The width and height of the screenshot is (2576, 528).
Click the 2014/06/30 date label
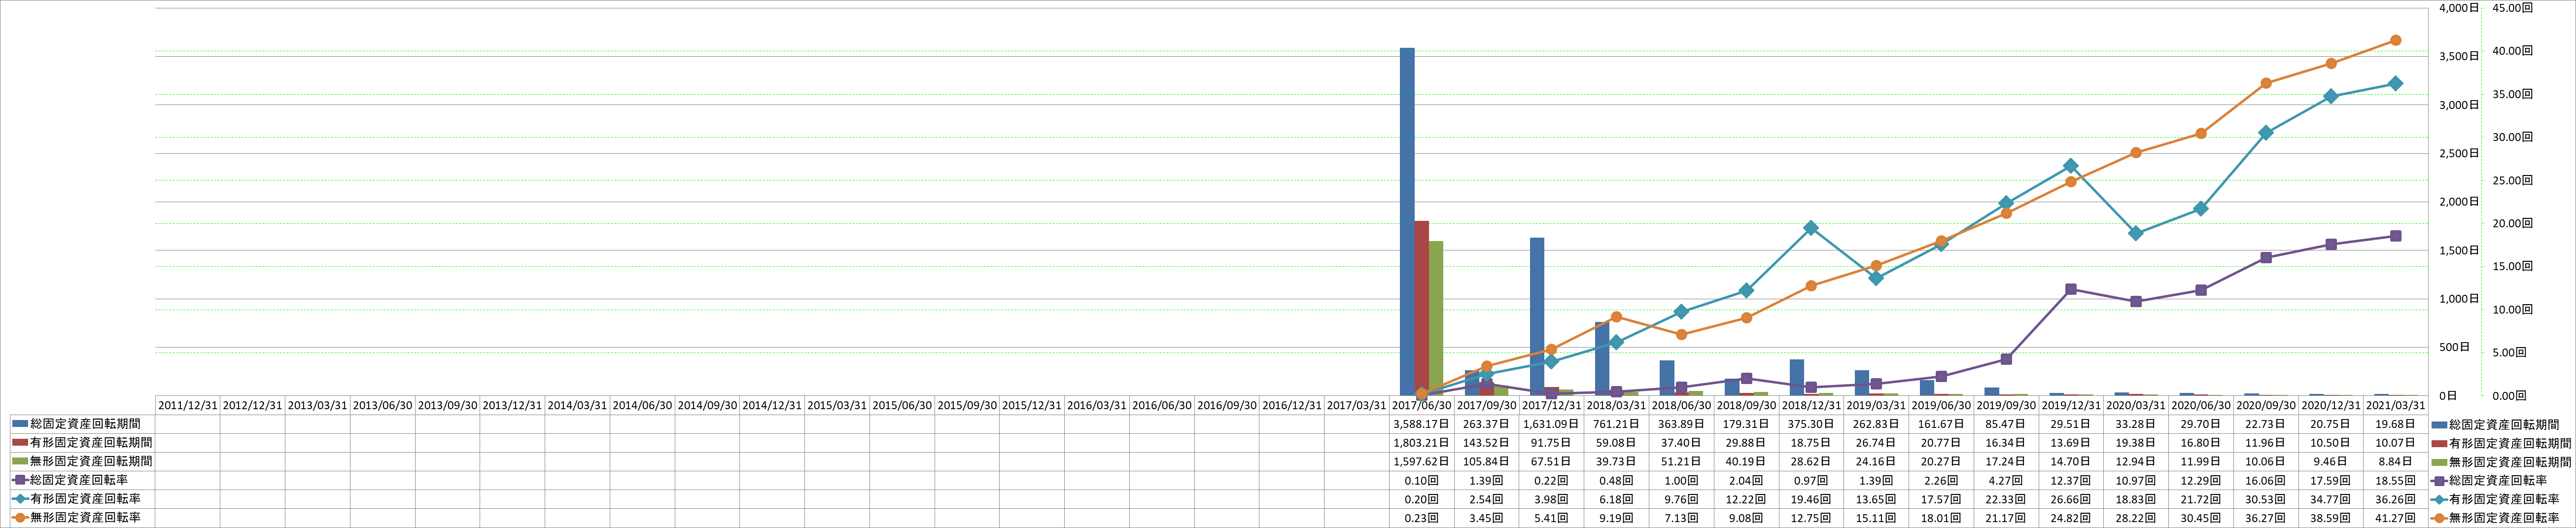pos(642,405)
